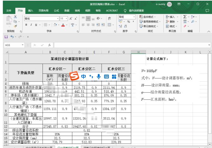
Task: Click the decrease indent icon
Action: (98, 25)
